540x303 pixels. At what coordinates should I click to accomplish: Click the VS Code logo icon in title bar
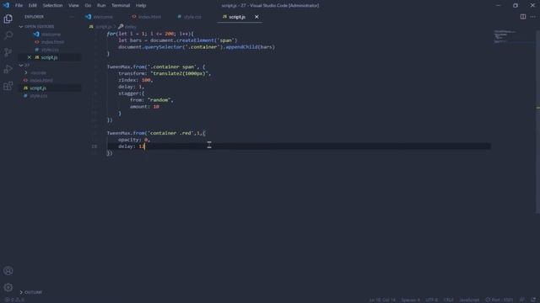pos(6,5)
